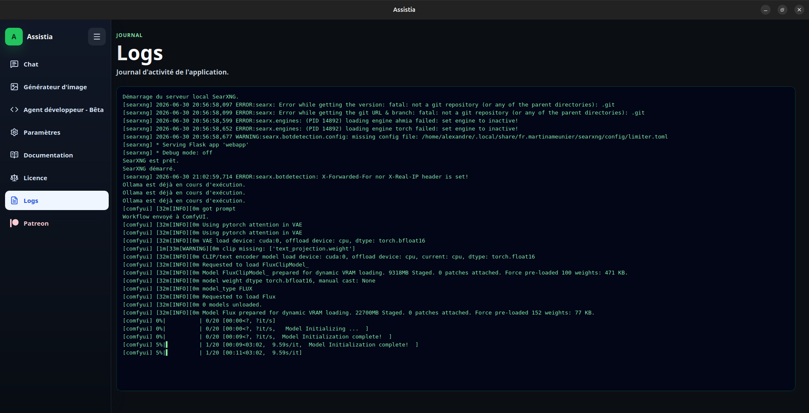The width and height of the screenshot is (809, 413).
Task: Click the JOURNAL section label
Action: click(129, 35)
